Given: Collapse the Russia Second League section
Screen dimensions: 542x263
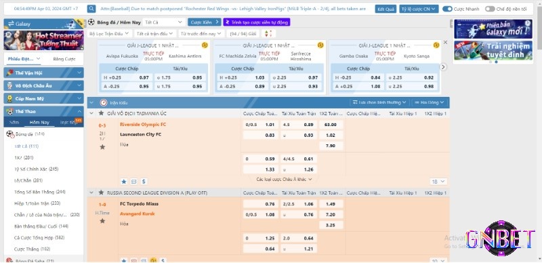Looking at the screenshot, I should click(x=91, y=193).
